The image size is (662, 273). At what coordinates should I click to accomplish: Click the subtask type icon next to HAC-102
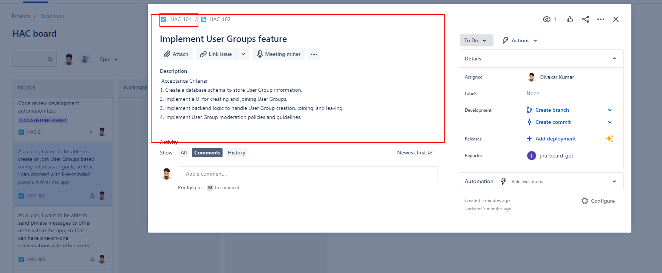pyautogui.click(x=204, y=19)
